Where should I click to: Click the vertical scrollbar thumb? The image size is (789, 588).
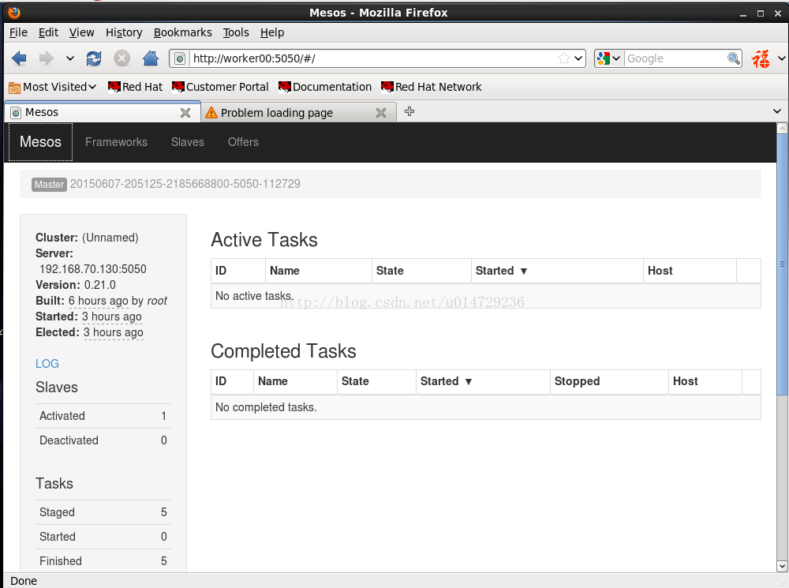782,264
